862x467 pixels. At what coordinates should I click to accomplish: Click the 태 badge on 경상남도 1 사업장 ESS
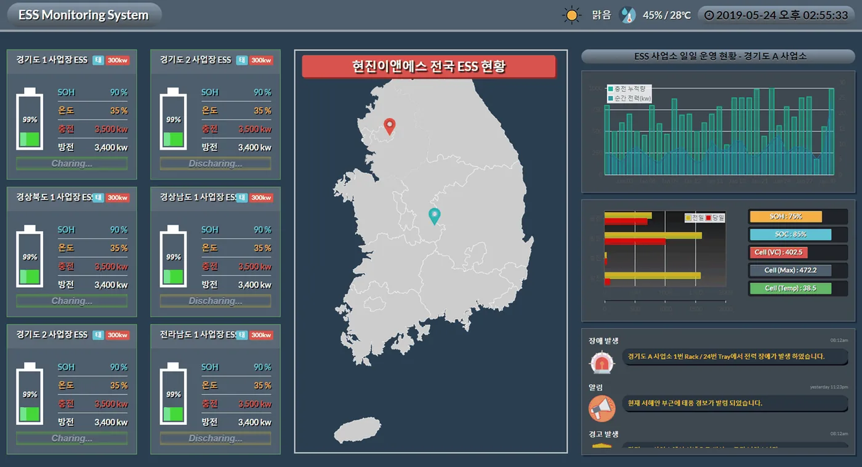[x=242, y=198]
